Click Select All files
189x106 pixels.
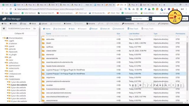coord(105,29)
